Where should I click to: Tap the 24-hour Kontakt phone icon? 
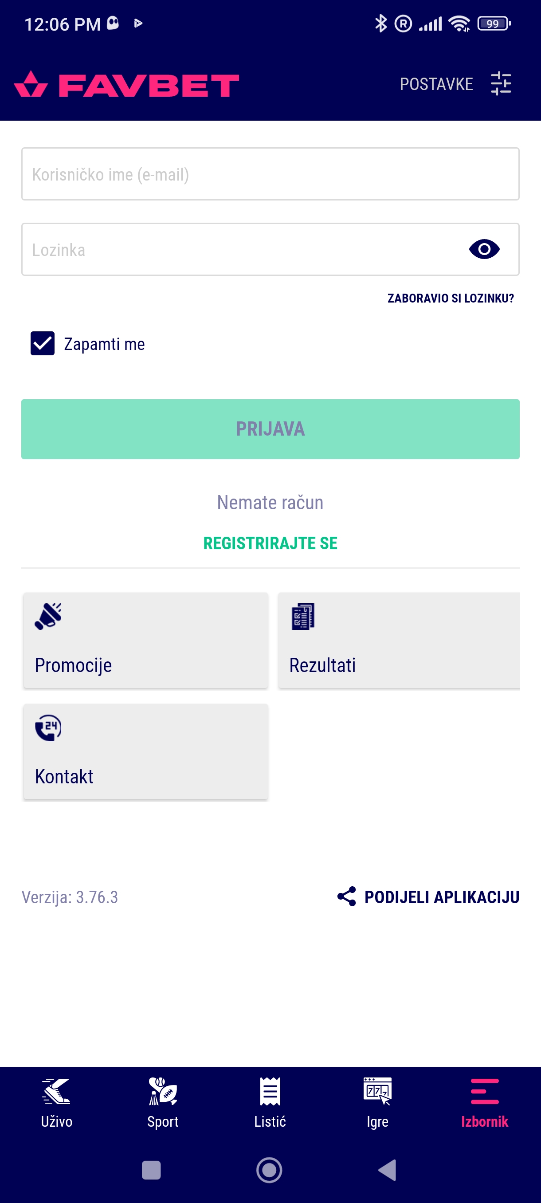[x=48, y=727]
